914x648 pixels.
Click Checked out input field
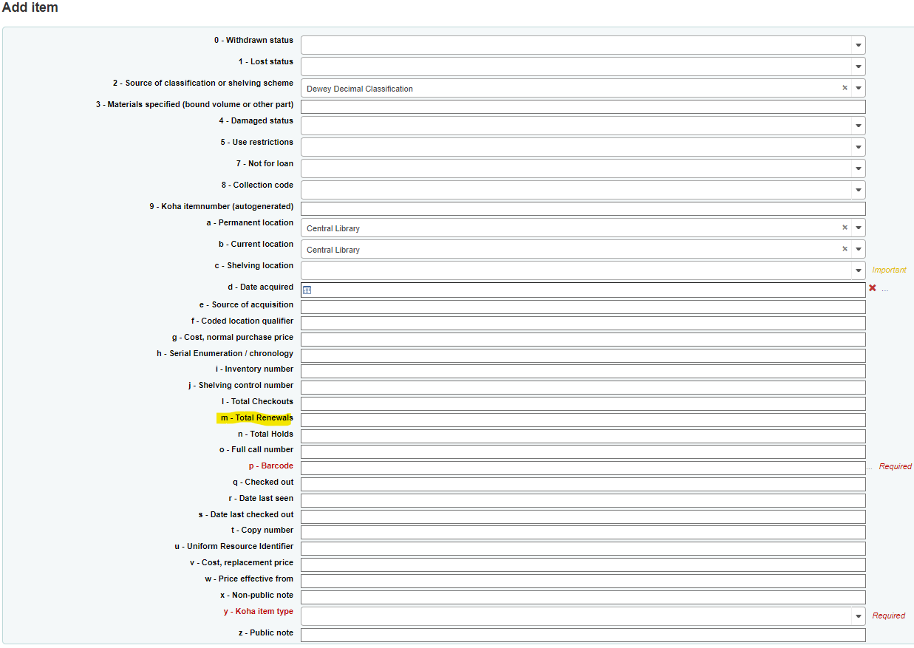(x=583, y=485)
